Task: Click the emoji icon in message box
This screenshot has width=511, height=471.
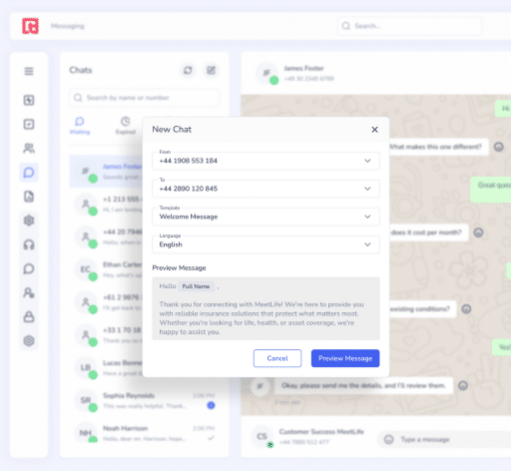Action: pos(388,439)
